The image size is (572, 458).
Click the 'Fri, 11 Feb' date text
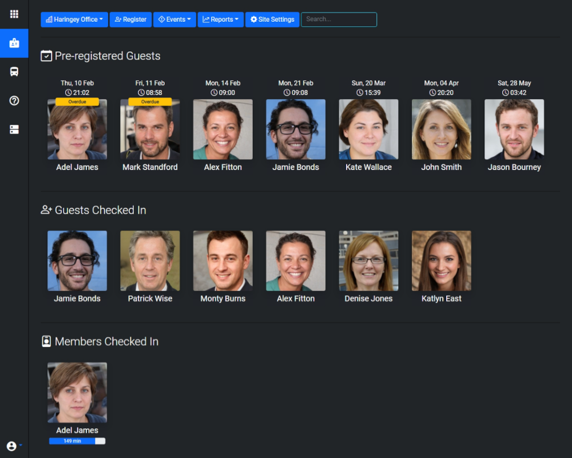(150, 83)
